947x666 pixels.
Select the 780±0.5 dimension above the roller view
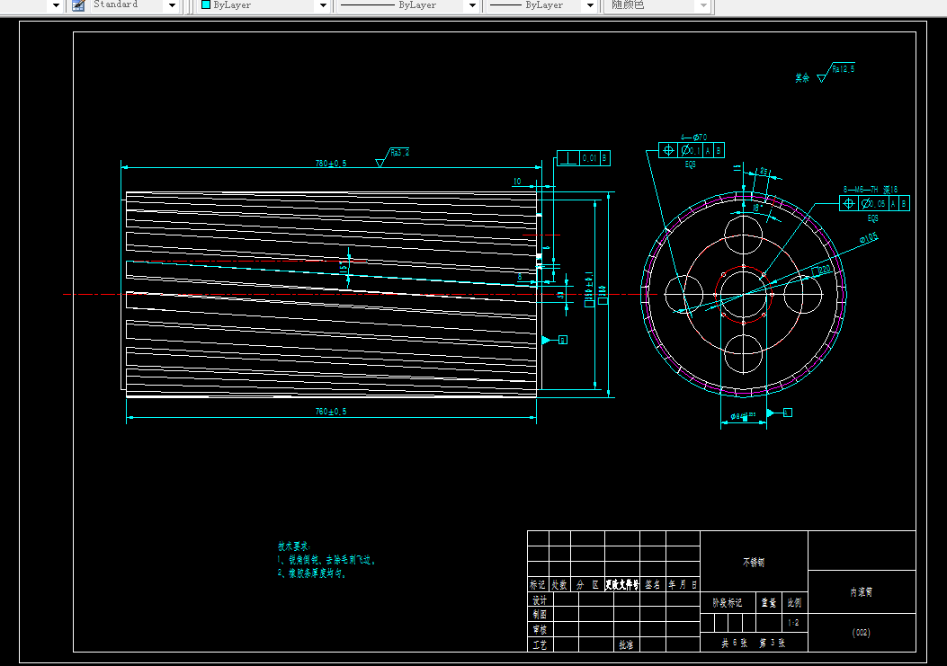[x=331, y=163]
